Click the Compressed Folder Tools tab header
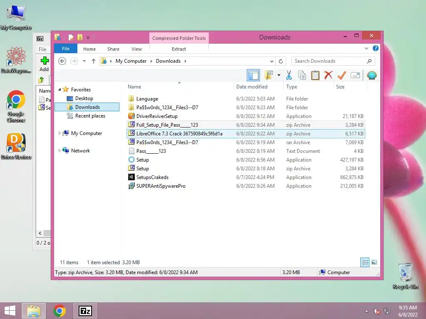The image size is (426, 319). coord(179,38)
